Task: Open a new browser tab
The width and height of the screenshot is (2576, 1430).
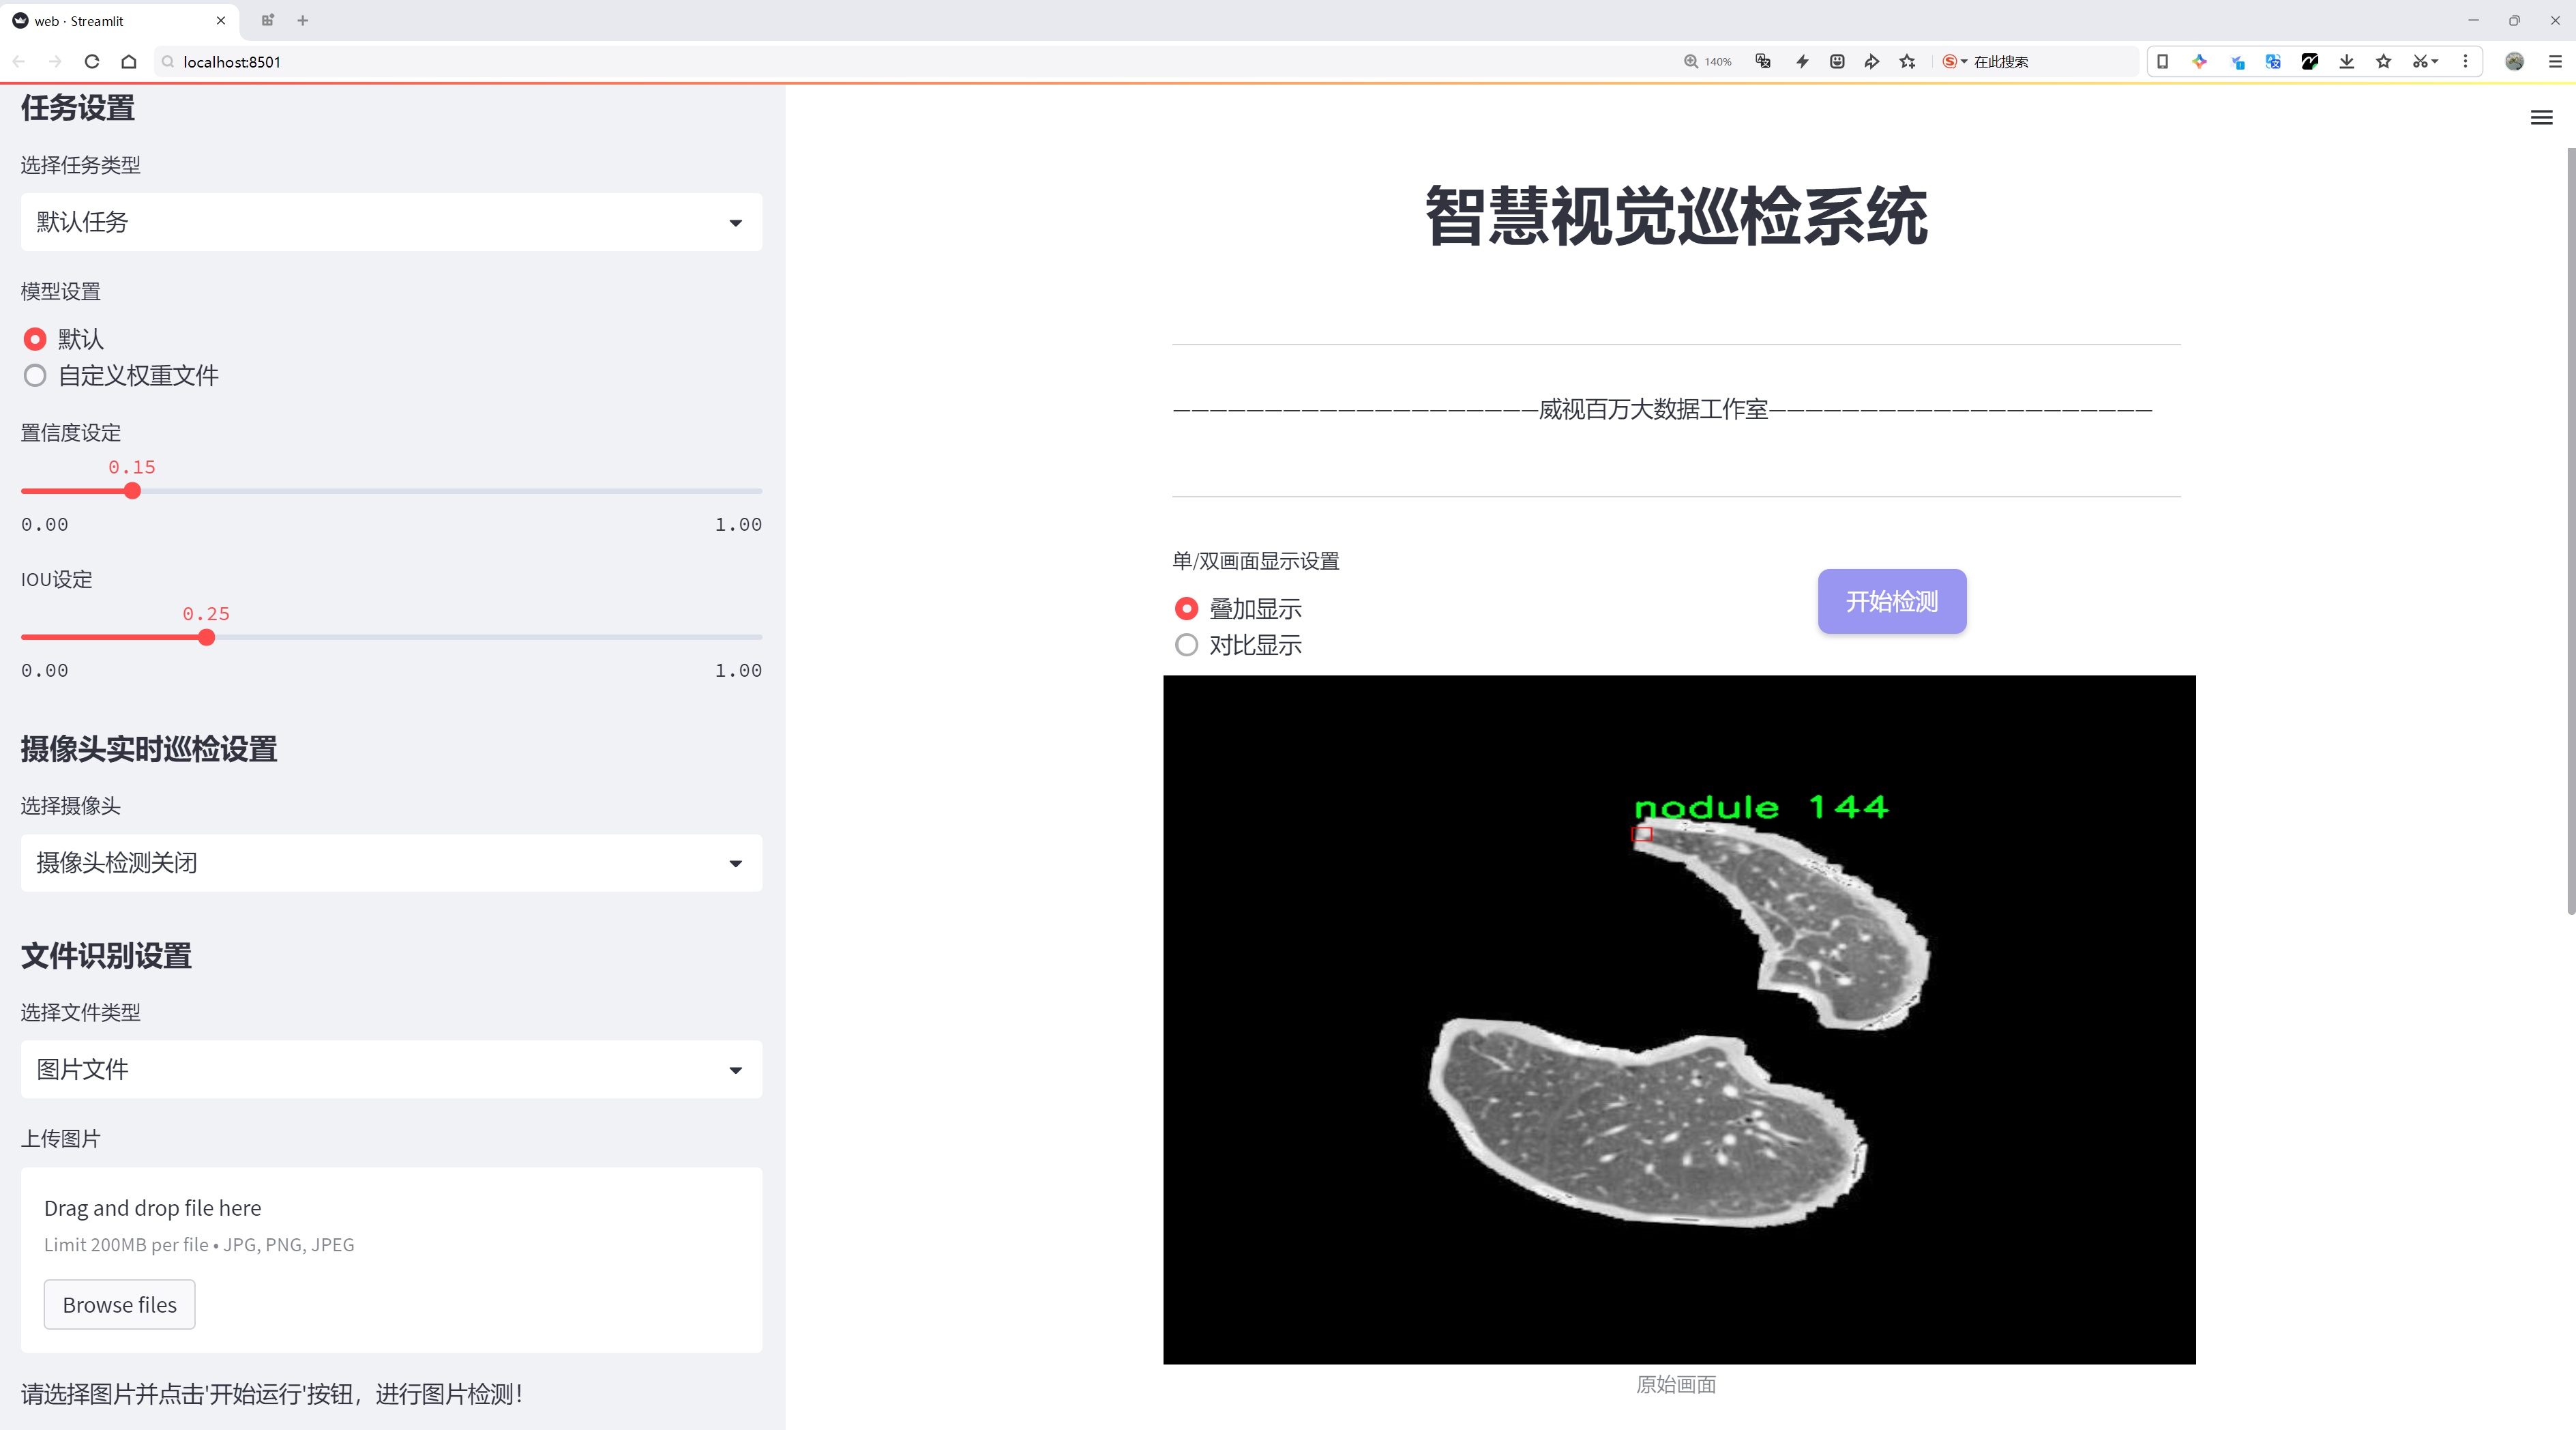Action: [x=303, y=20]
